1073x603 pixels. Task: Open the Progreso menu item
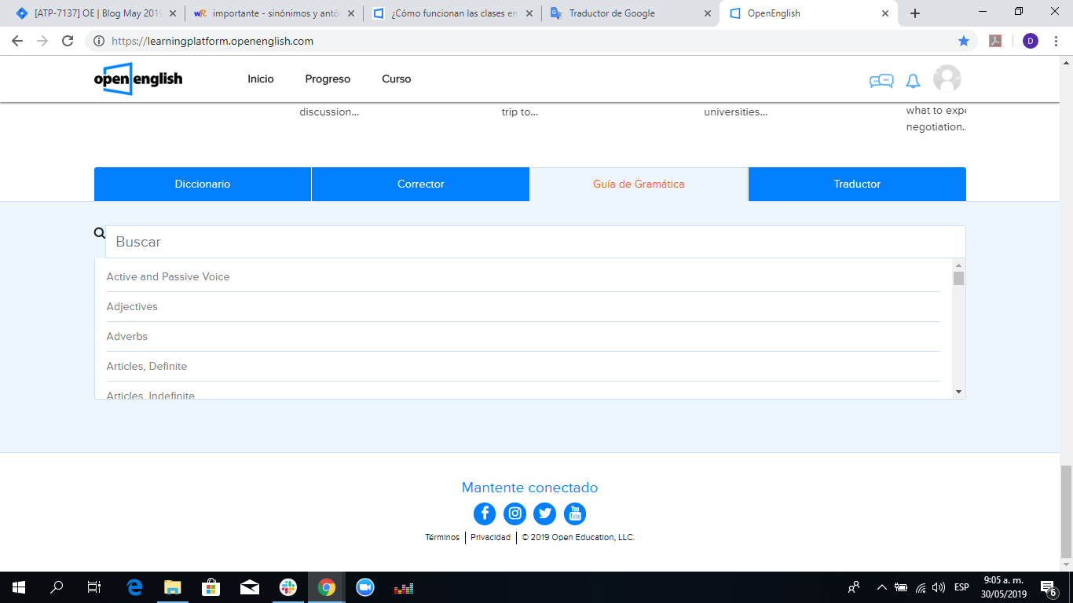tap(328, 79)
